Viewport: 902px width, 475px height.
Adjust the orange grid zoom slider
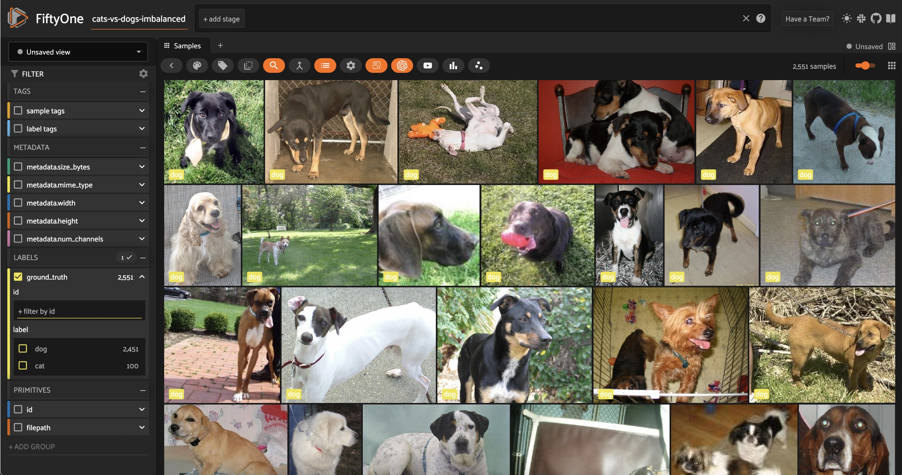(x=865, y=65)
